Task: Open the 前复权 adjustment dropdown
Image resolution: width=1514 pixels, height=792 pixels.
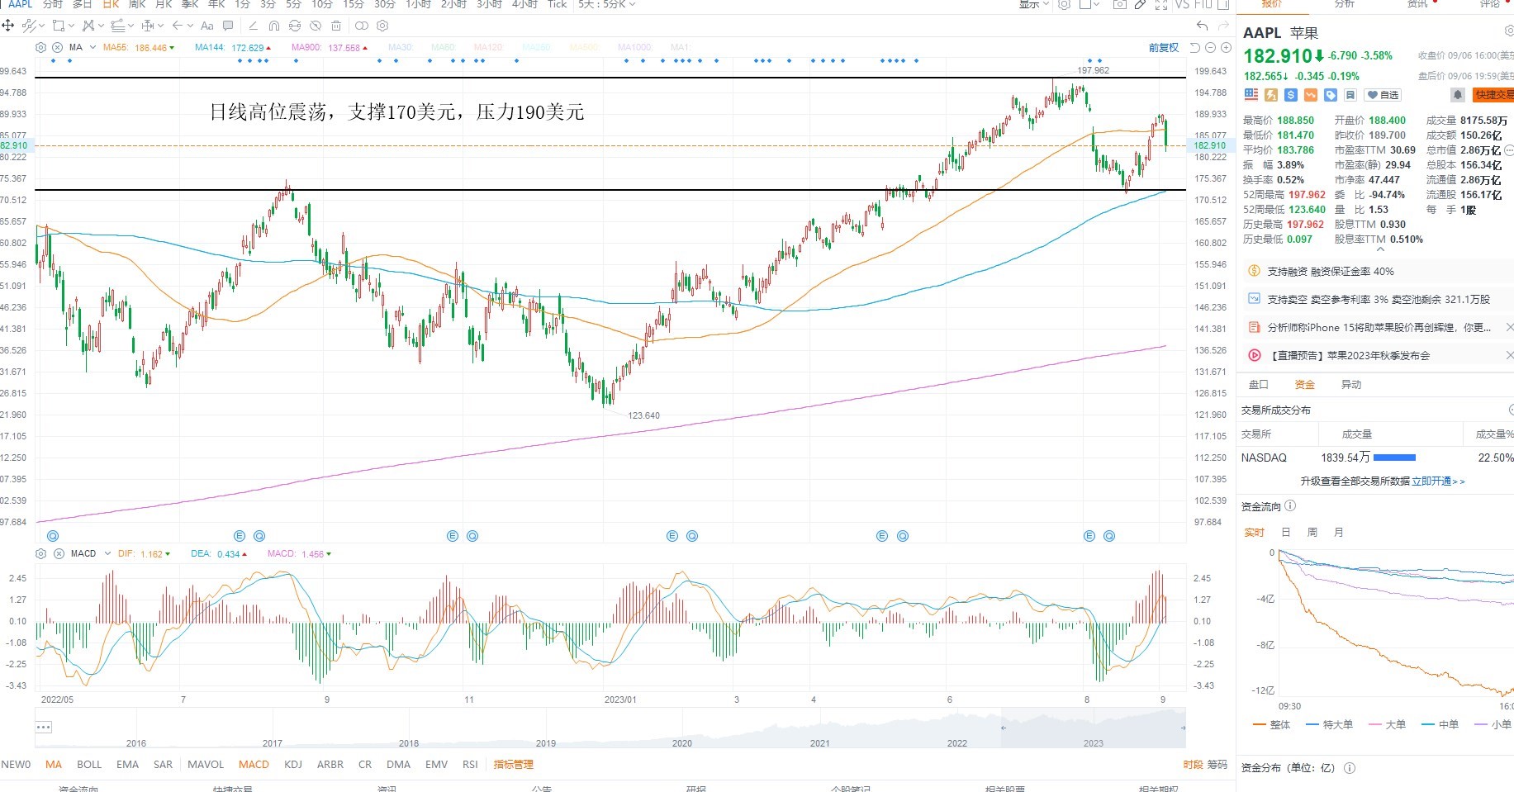Action: coord(1164,48)
